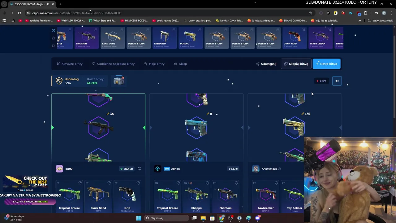Image resolution: width=396 pixels, height=223 pixels.
Task: Click the info icon beside Anonymous
Action: tap(279, 169)
